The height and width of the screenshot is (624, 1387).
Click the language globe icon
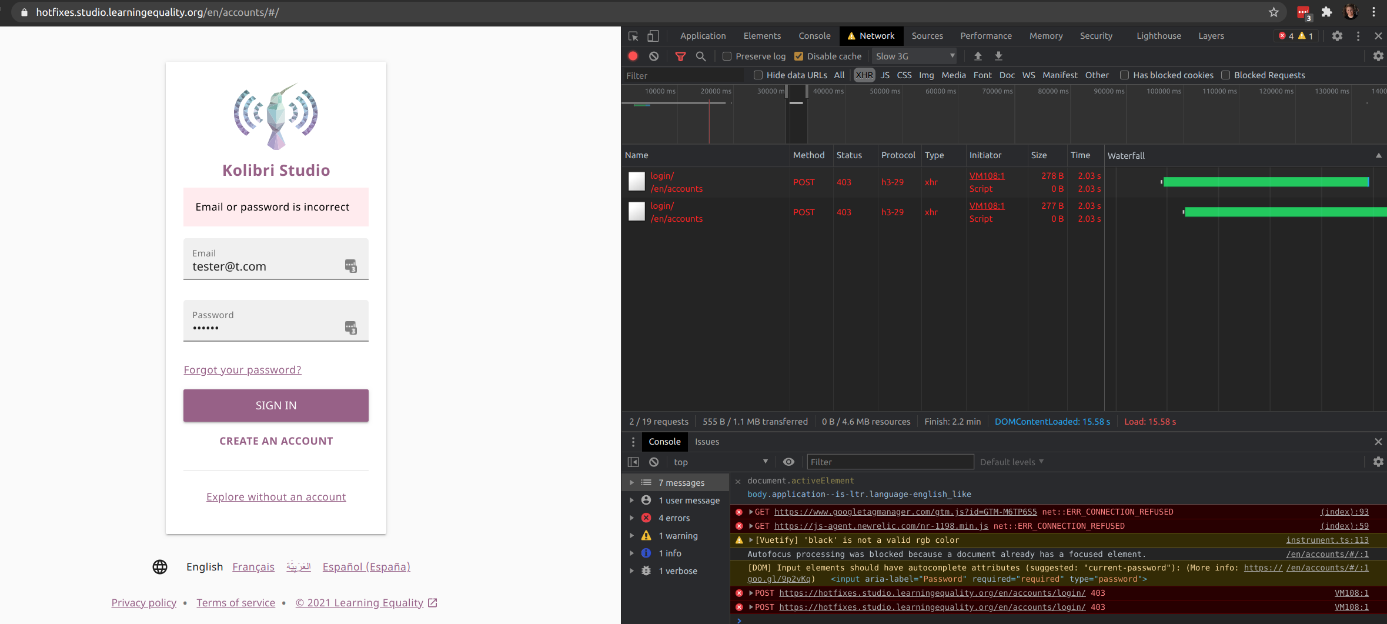coord(160,567)
